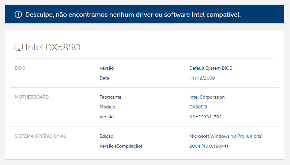The width and height of the screenshot is (290, 165).
Task: Select the Default System BIOS value
Action: [x=211, y=68]
